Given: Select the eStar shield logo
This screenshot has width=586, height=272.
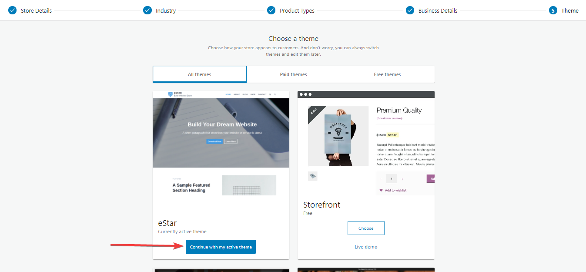Looking at the screenshot, I should point(170,94).
